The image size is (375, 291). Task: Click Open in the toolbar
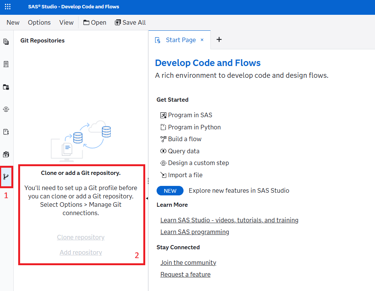[95, 22]
